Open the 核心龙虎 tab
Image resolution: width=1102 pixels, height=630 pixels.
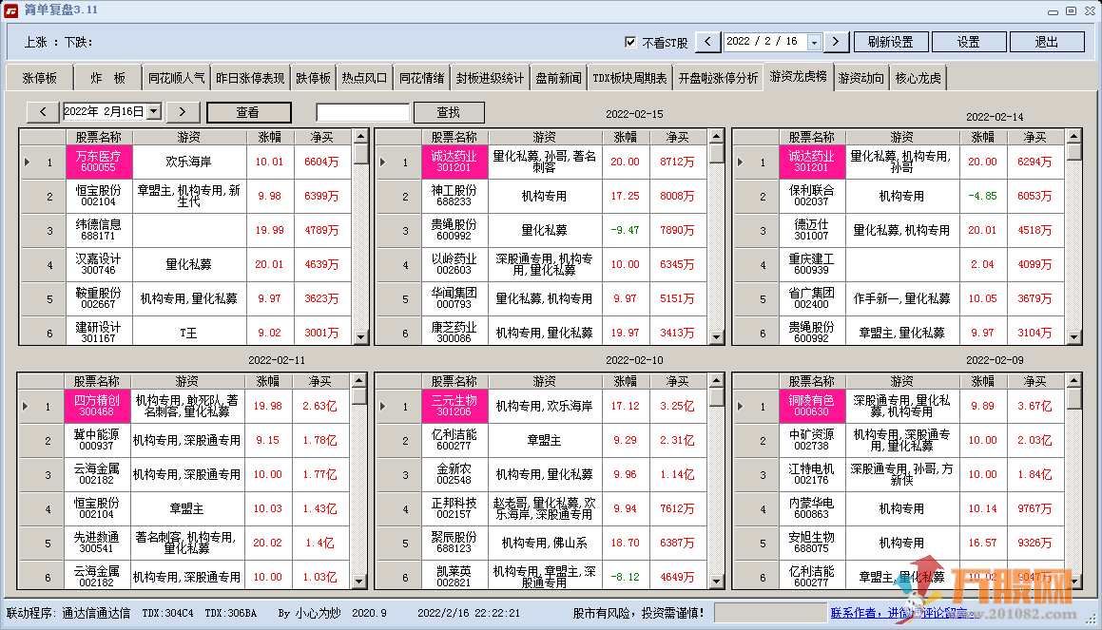(x=918, y=78)
